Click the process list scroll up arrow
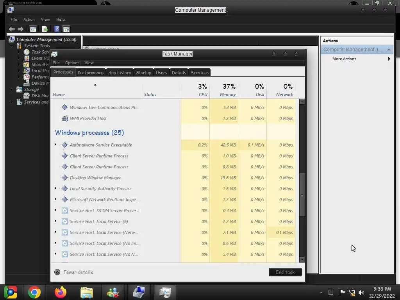This screenshot has height=300, width=400. [302, 102]
